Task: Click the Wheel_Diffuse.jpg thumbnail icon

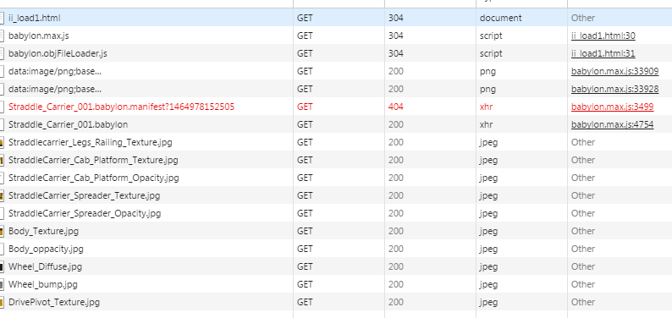Action: (x=2, y=266)
